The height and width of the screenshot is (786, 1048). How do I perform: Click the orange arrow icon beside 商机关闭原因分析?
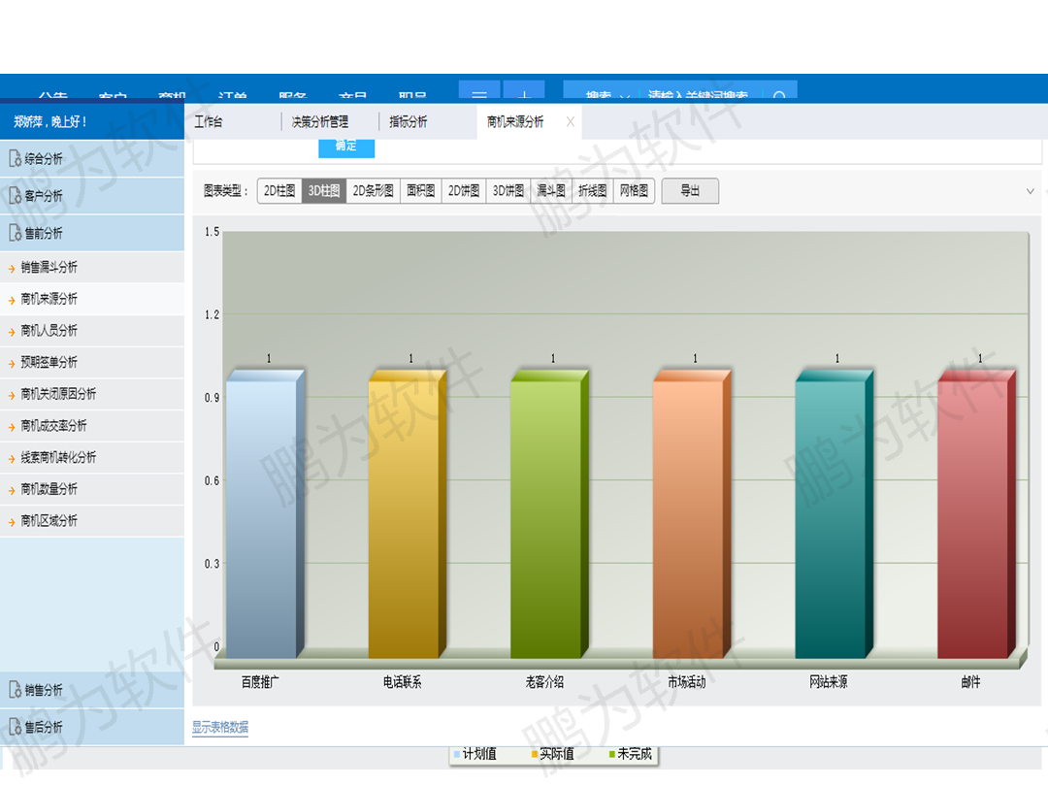tap(12, 396)
